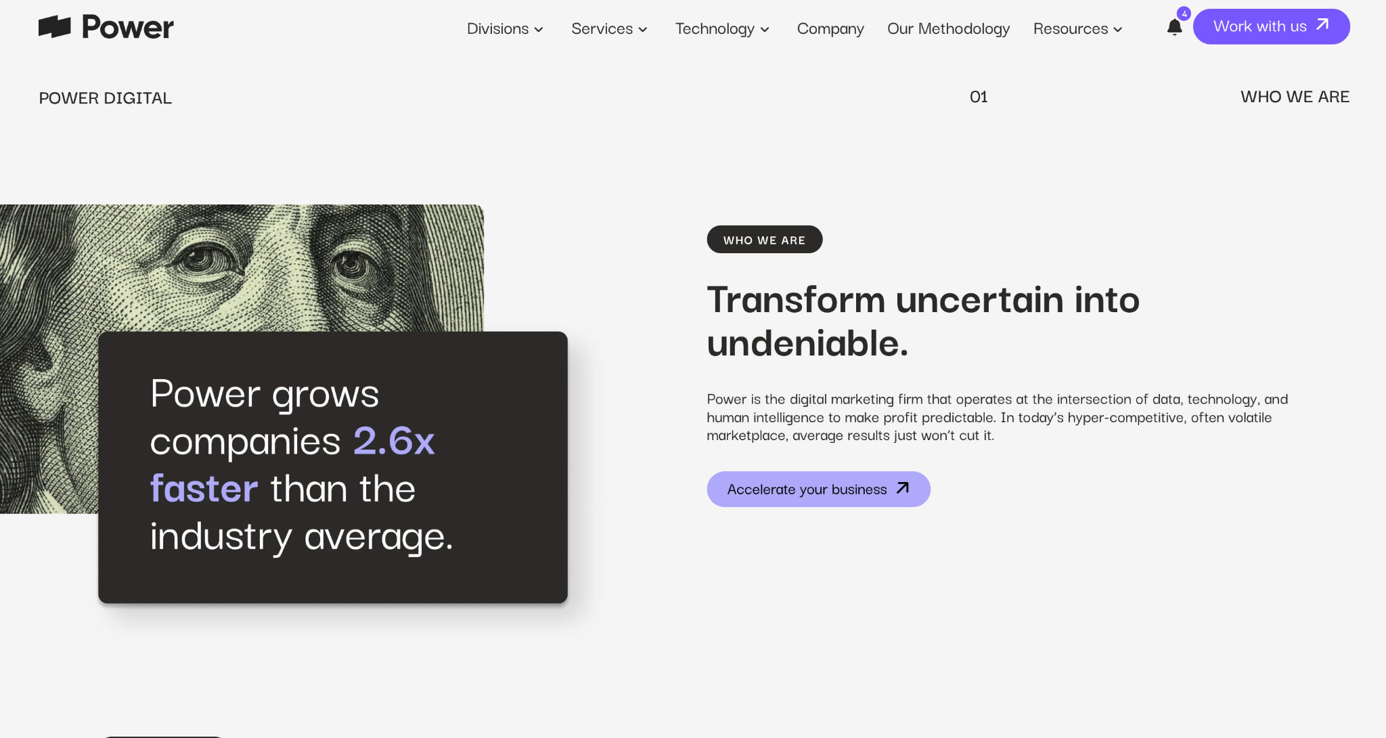
Task: Expand the Services dropdown chevron
Action: [x=643, y=30]
